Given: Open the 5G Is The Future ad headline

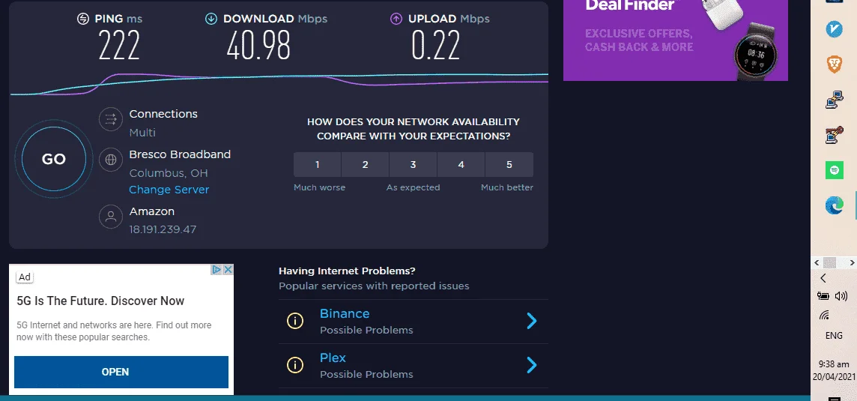Looking at the screenshot, I should point(100,301).
